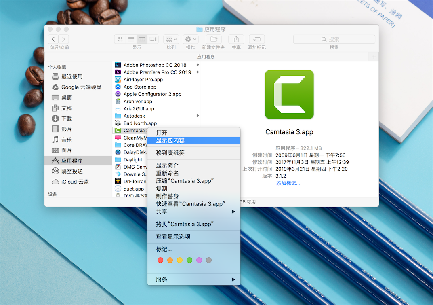Open 最近使用 in the sidebar
The image size is (433, 305).
click(78, 76)
